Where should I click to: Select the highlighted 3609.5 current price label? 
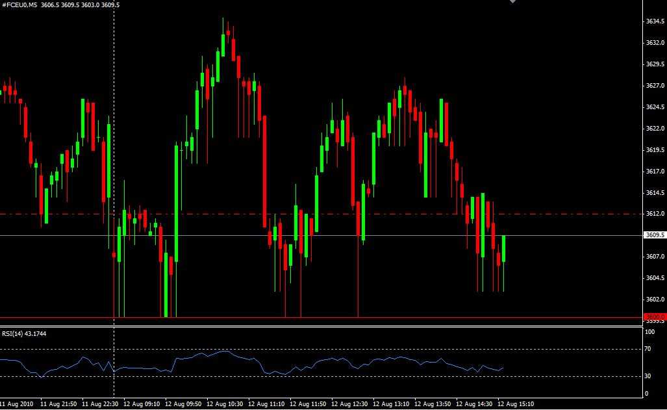pos(655,235)
